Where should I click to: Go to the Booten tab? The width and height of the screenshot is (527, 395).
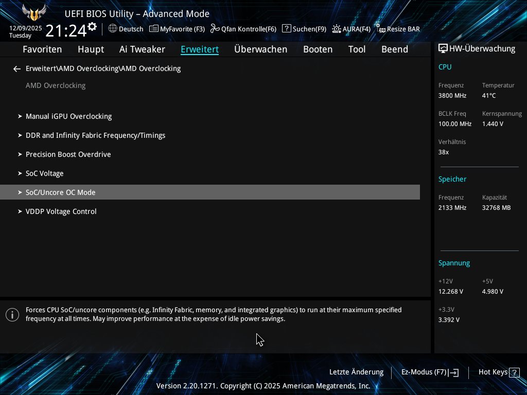coord(318,49)
